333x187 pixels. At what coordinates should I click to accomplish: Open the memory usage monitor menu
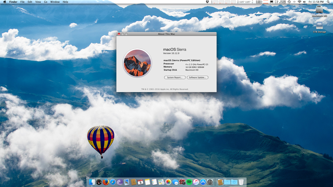280,2
